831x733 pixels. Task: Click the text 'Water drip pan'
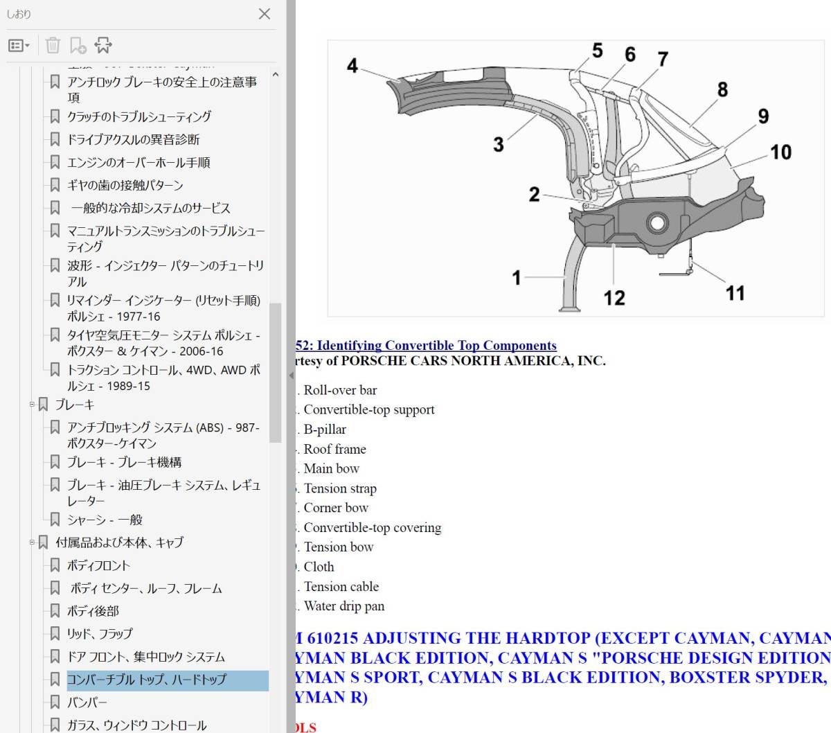344,606
